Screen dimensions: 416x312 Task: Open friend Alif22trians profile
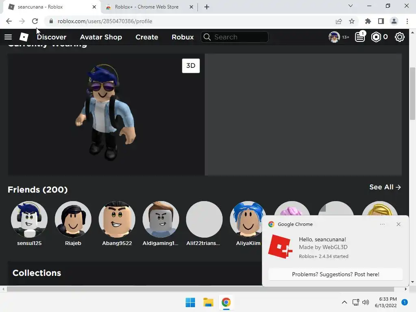pyautogui.click(x=204, y=223)
